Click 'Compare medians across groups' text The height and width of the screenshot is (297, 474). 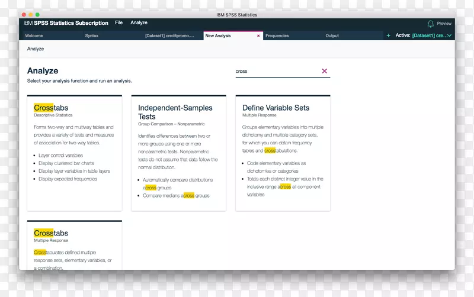[176, 196]
